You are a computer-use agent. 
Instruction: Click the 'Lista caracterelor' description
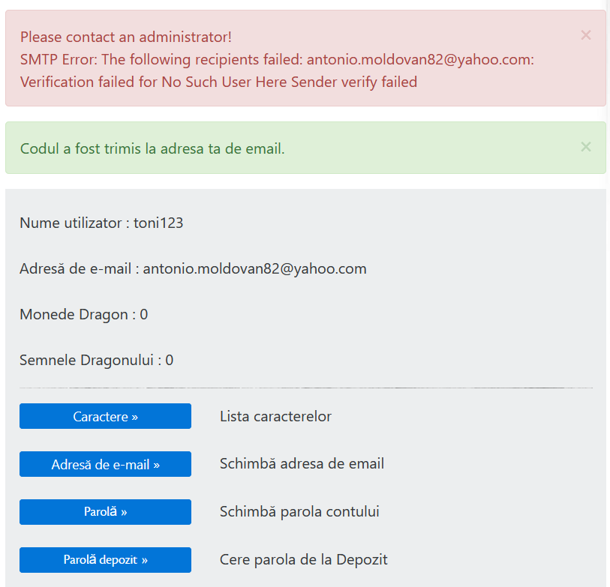point(275,416)
